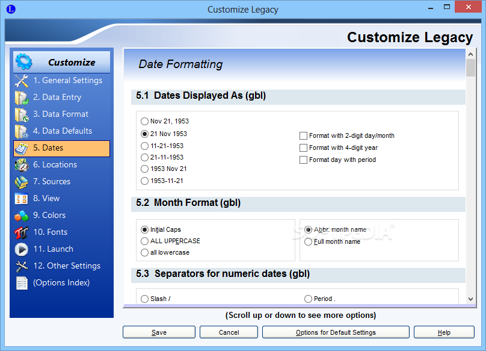The width and height of the screenshot is (486, 351).
Task: Open the (Options Index) entry
Action: [x=62, y=283]
